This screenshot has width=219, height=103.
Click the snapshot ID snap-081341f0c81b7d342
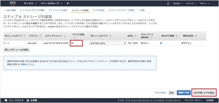coord(56,43)
